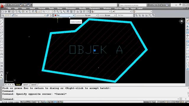Image resolution: width=189 pixels, height=106 pixels.
Task: Toggle the layer 0 lightbulb on/off icon
Action: [6, 15]
